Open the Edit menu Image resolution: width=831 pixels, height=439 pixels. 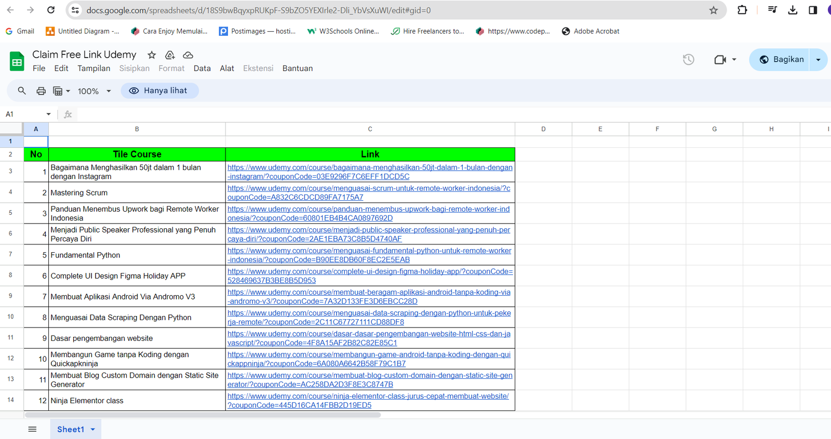[61, 68]
